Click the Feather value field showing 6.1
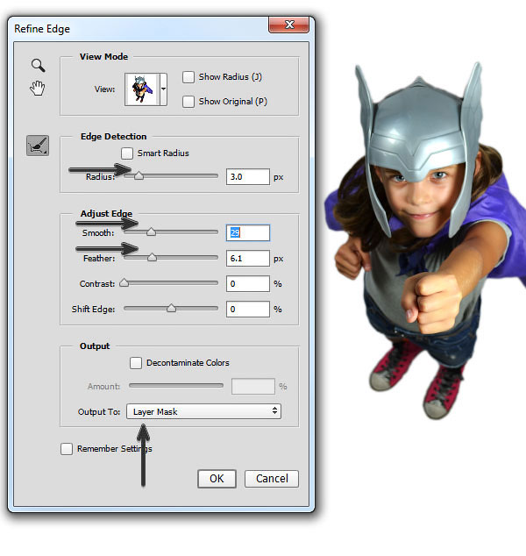526x556 pixels. tap(248, 259)
